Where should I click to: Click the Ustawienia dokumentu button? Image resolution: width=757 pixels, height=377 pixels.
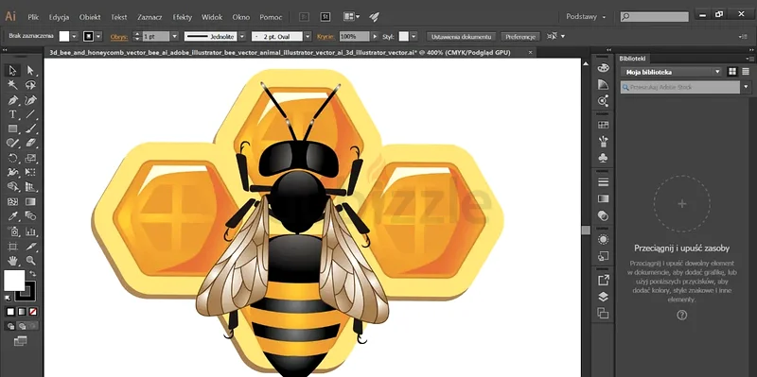(461, 37)
